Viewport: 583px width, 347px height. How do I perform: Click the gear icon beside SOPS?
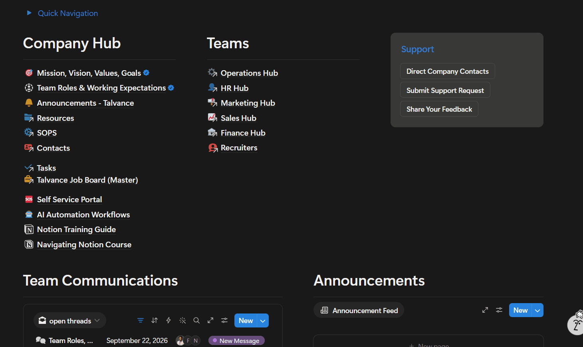click(x=29, y=132)
